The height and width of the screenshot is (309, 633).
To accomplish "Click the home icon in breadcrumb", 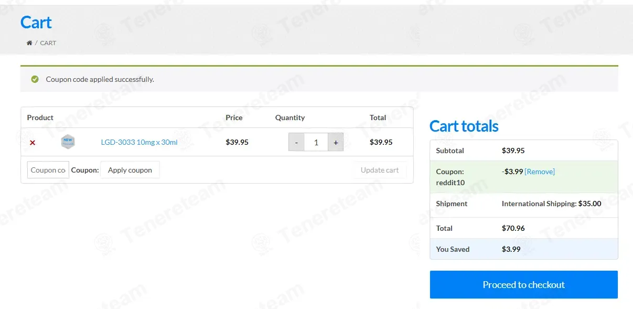I will pos(29,43).
